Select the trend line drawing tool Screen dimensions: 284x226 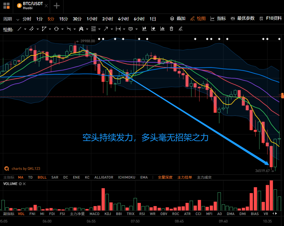[20, 29]
